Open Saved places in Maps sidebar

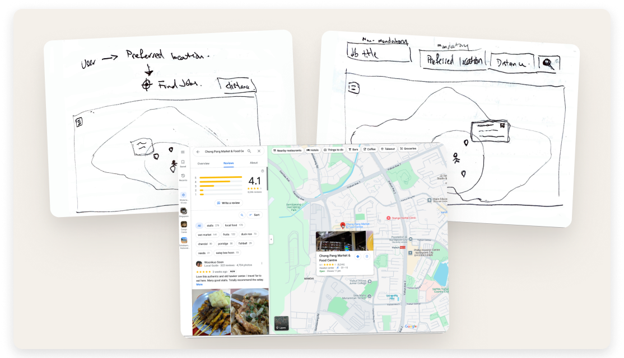pos(183,163)
